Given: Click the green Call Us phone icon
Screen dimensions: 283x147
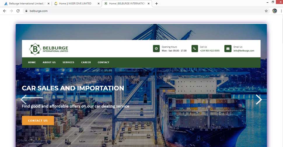Looking at the screenshot, I should point(195,48).
